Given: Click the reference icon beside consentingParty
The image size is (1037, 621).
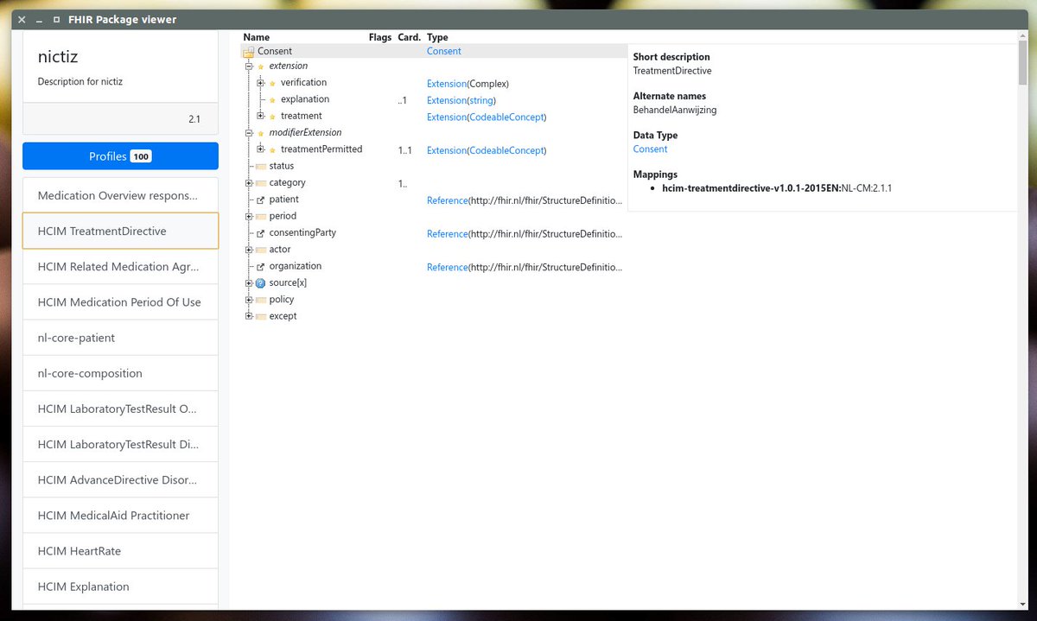Looking at the screenshot, I should point(261,233).
